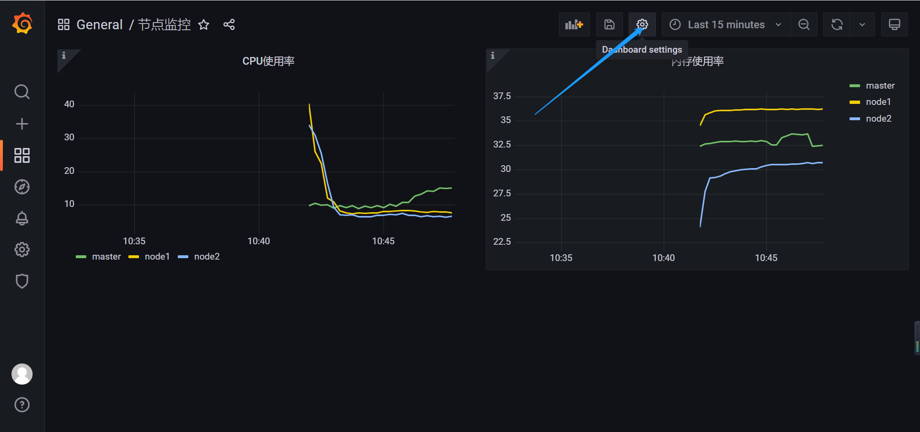Click General in the breadcrumb
Viewport: 920px width, 432px height.
99,24
